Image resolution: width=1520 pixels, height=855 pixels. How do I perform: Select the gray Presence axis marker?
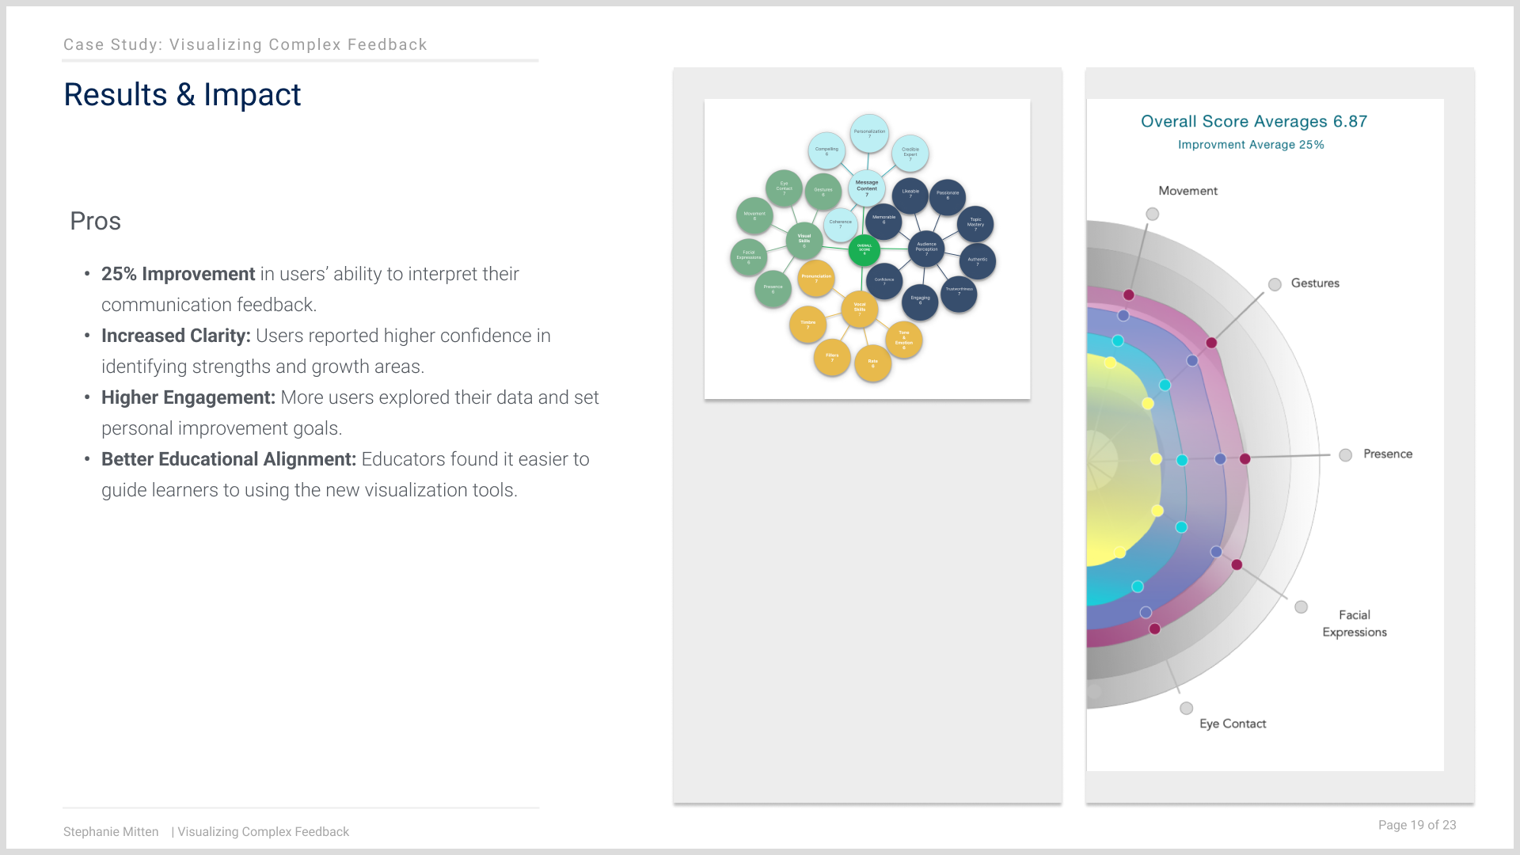(1345, 455)
